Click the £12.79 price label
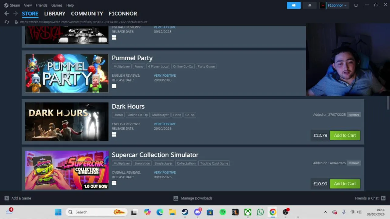This screenshot has height=219, width=390. (320, 135)
